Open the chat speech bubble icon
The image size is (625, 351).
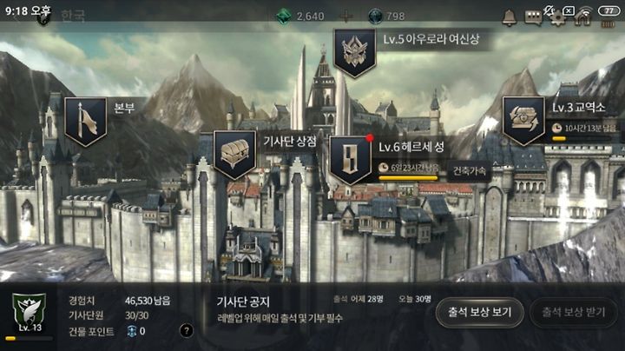coord(533,17)
